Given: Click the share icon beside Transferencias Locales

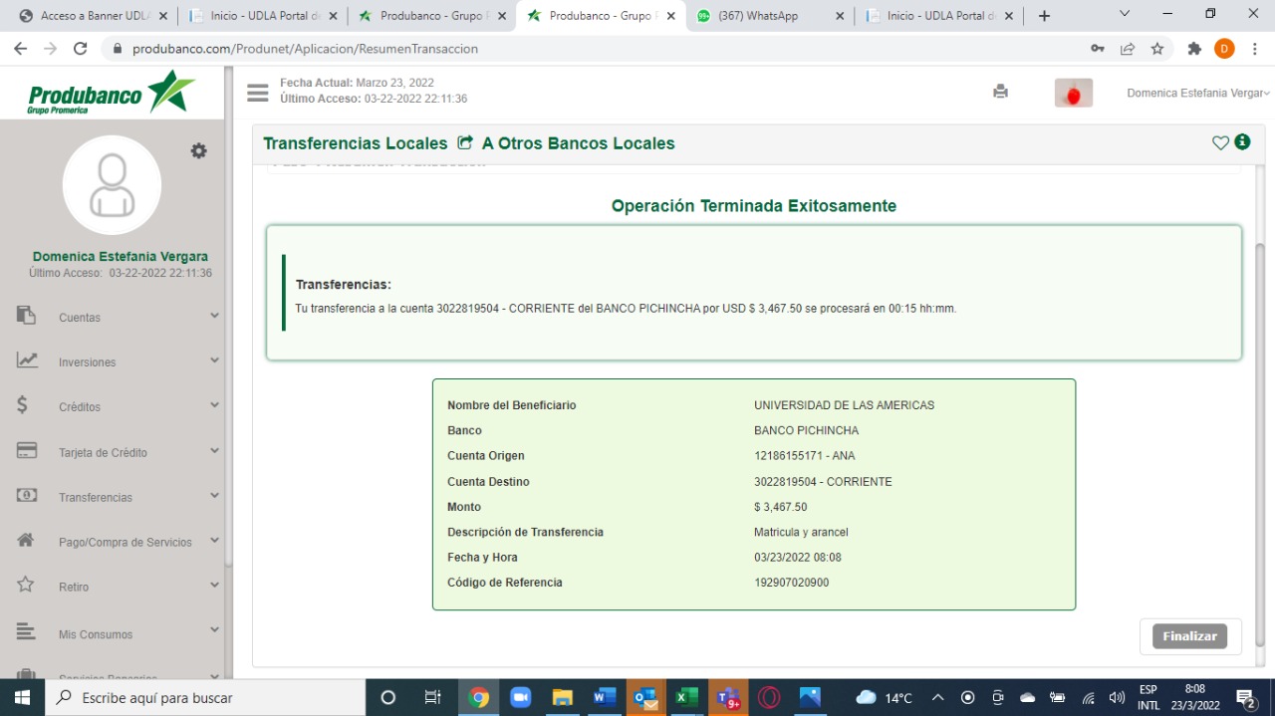Looking at the screenshot, I should pos(465,143).
